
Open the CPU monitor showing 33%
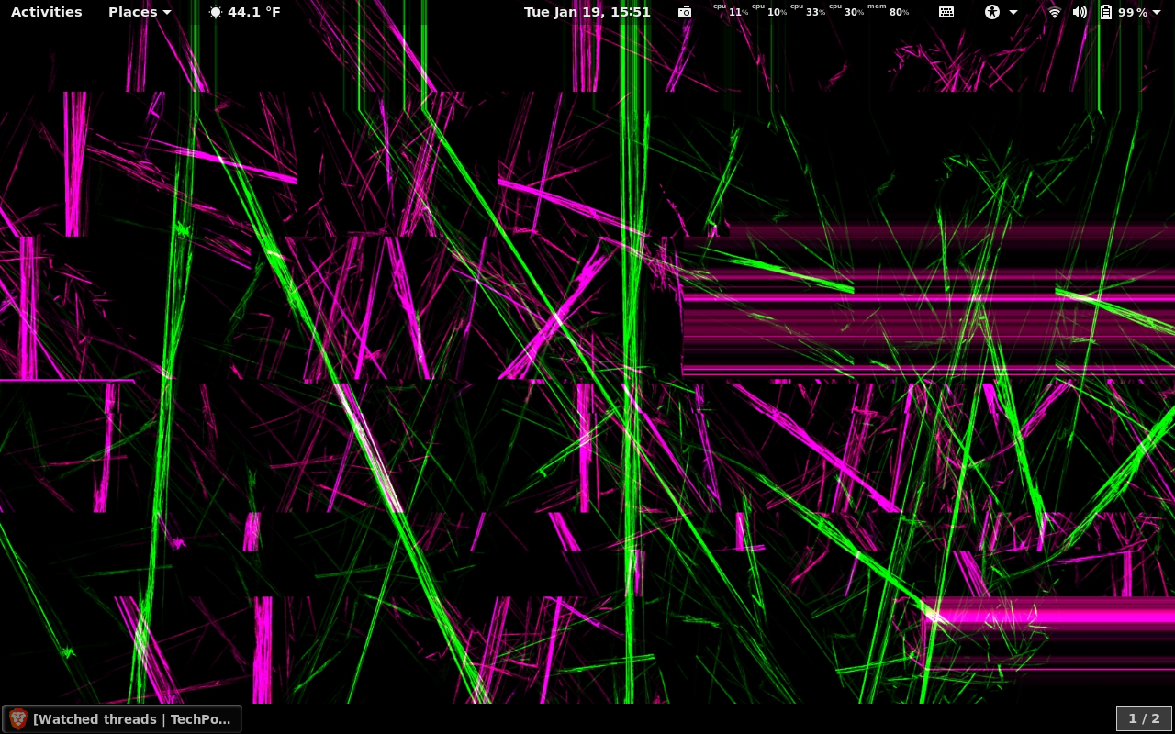pyautogui.click(x=808, y=11)
